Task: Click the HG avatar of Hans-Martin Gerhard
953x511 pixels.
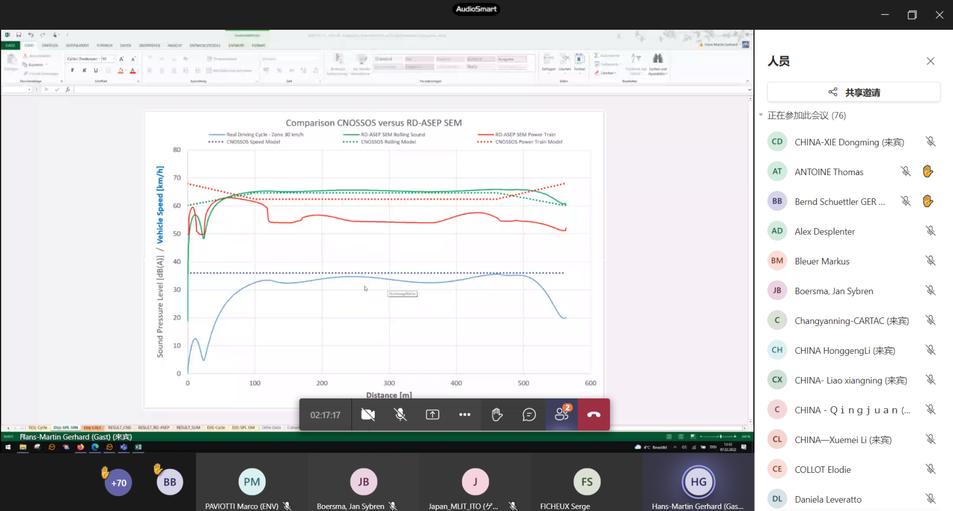Action: tap(698, 482)
